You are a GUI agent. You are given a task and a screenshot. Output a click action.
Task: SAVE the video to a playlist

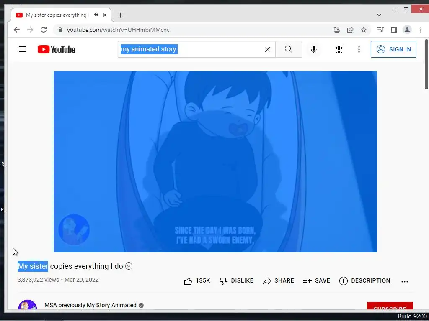tap(317, 281)
